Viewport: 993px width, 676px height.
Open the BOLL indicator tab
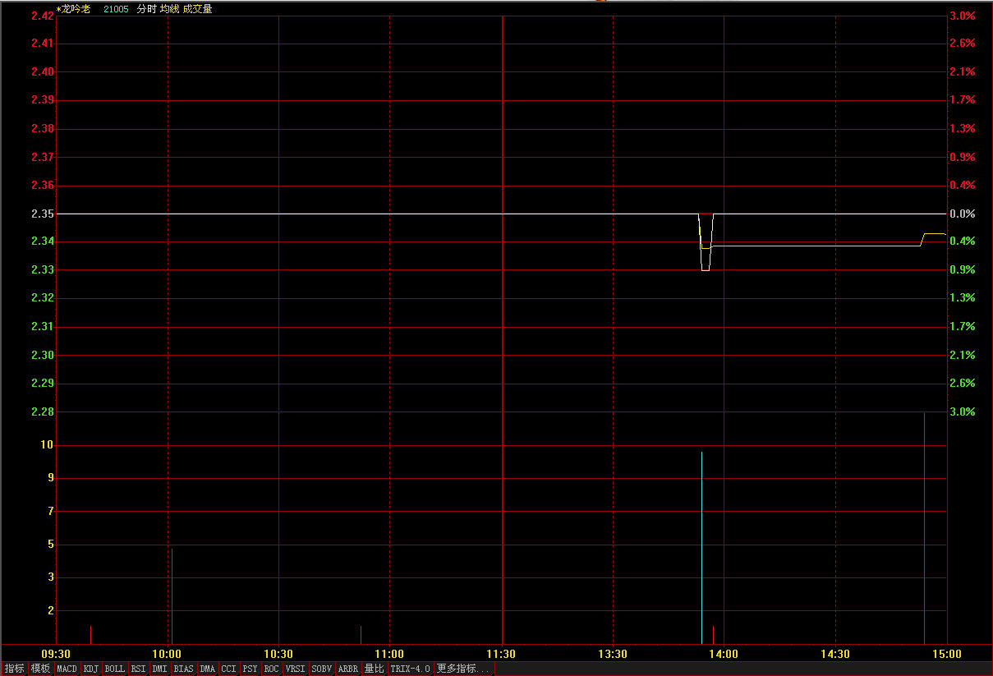coord(115,669)
